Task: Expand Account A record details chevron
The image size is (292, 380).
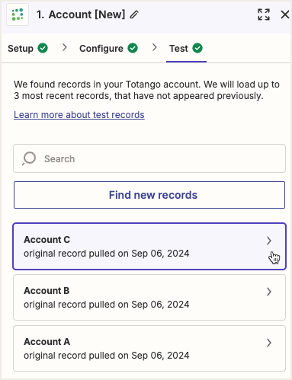Action: (x=269, y=343)
